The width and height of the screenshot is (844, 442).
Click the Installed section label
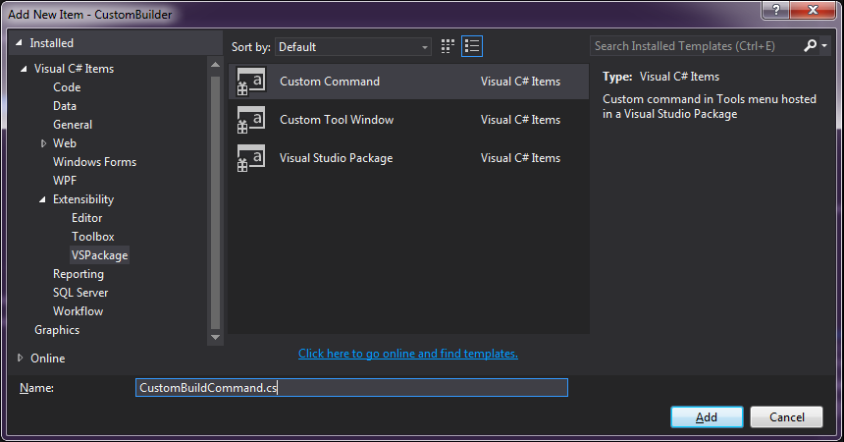(x=52, y=43)
